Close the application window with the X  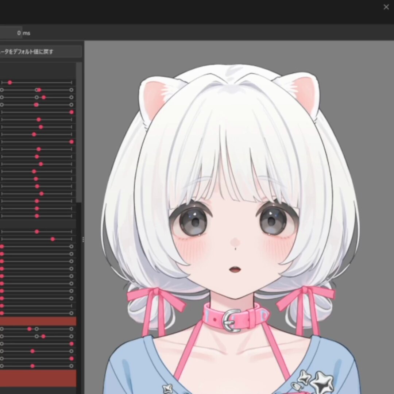[386, 7]
